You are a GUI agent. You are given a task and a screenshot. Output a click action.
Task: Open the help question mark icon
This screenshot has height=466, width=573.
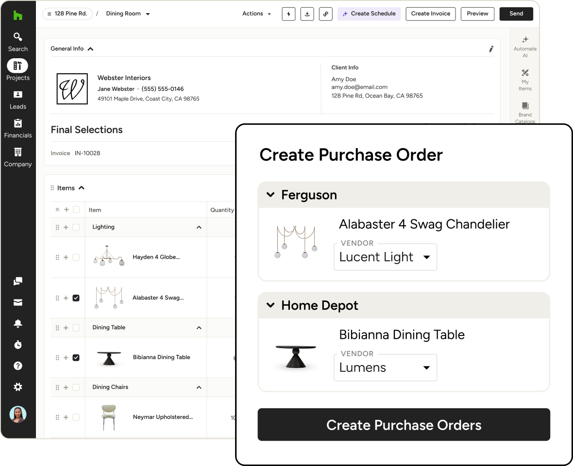click(x=17, y=366)
